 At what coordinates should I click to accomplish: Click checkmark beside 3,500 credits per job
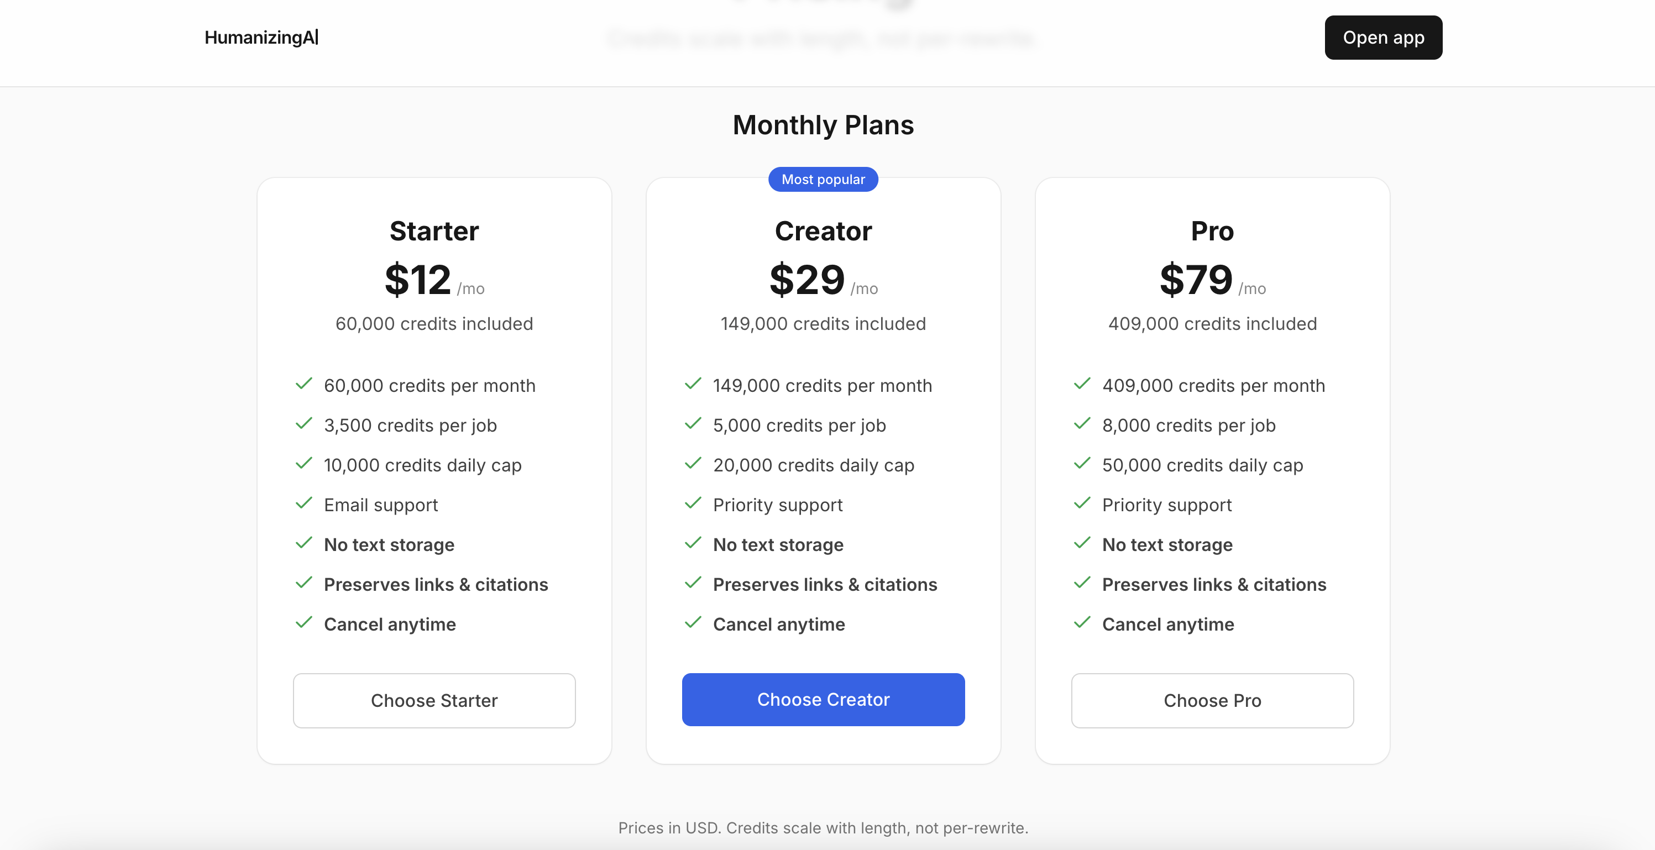tap(304, 424)
